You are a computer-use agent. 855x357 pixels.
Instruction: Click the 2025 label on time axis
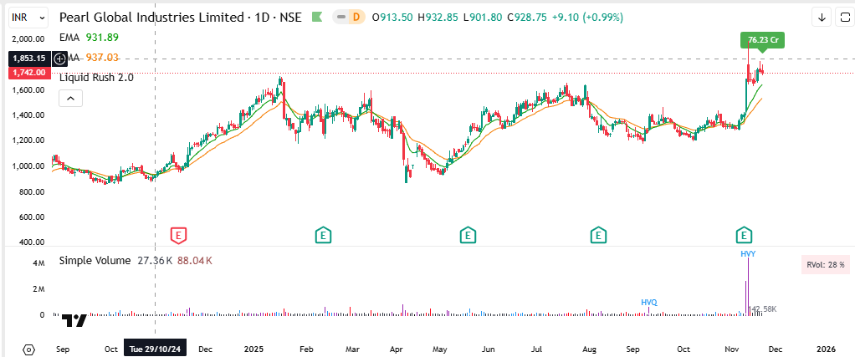point(254,349)
